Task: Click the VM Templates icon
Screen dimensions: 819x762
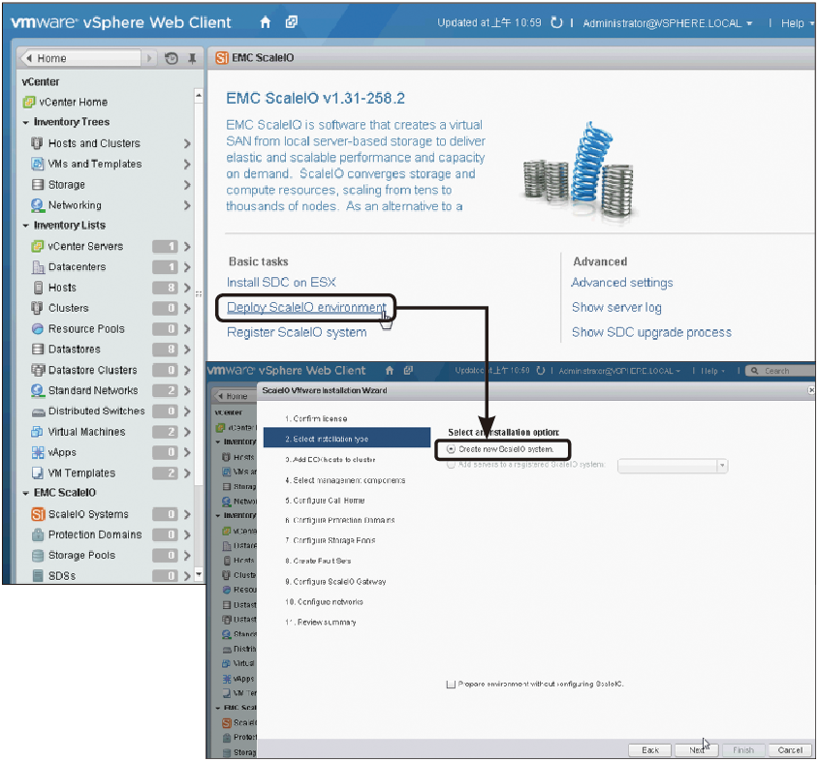Action: pyautogui.click(x=37, y=472)
